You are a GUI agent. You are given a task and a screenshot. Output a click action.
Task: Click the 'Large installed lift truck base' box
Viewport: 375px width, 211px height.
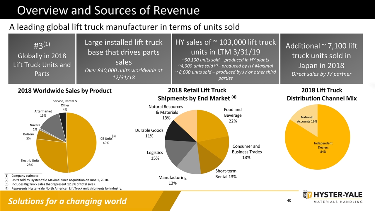(x=124, y=58)
